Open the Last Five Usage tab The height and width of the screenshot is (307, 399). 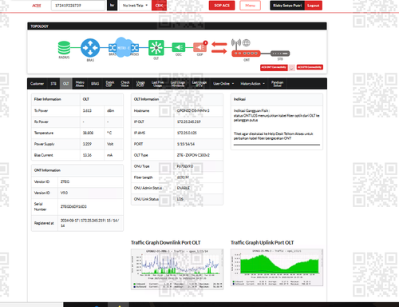(x=157, y=84)
